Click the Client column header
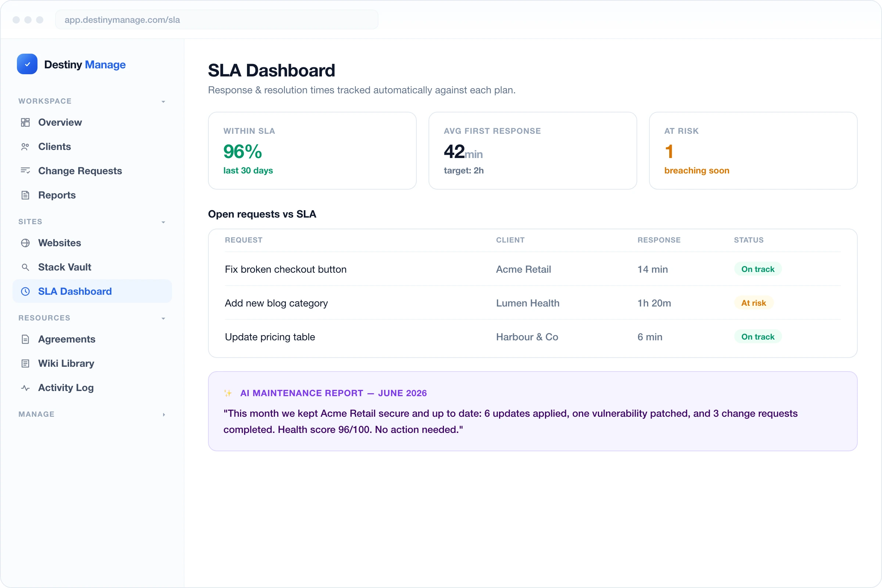882x588 pixels. [510, 240]
